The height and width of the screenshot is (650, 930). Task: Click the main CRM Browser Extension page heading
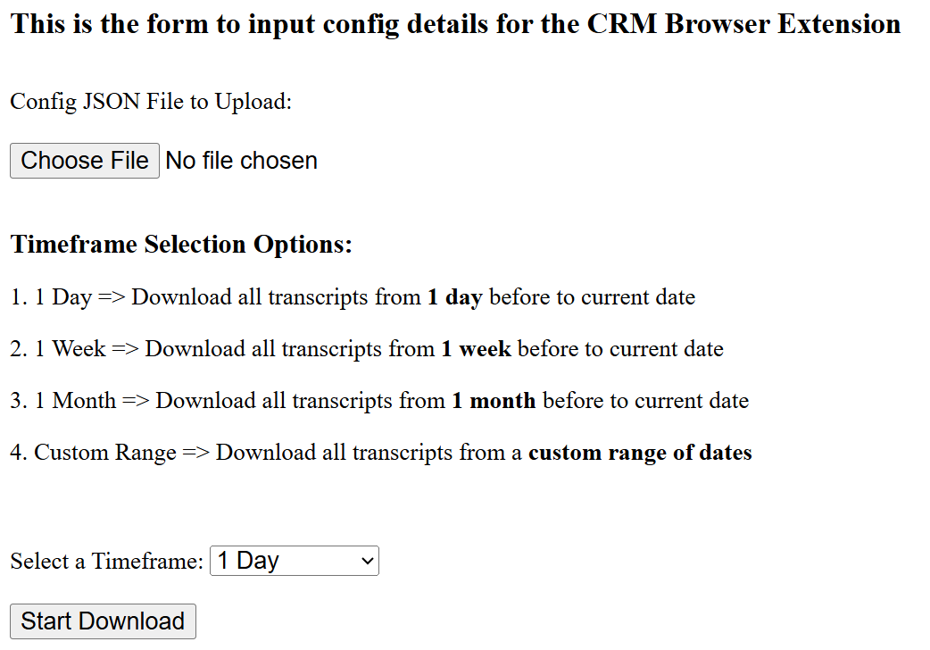(455, 24)
